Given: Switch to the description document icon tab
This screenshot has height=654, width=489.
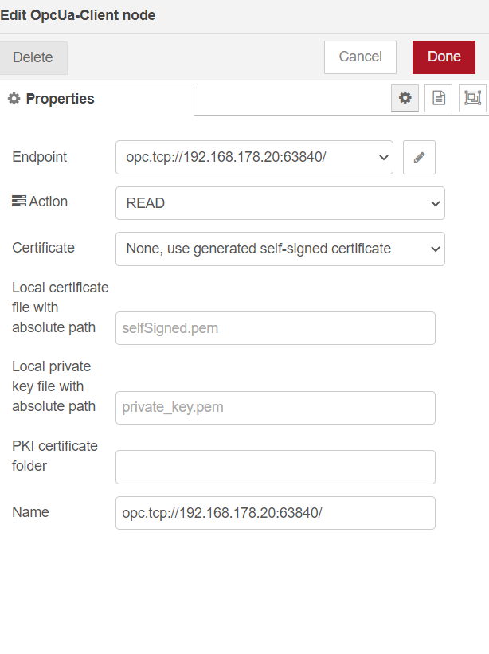Looking at the screenshot, I should [x=438, y=98].
